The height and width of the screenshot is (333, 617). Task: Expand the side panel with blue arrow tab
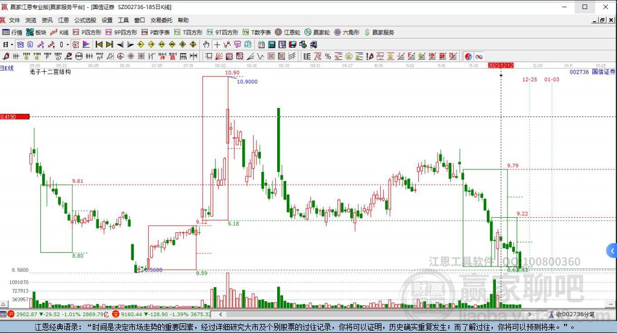click(x=612, y=250)
